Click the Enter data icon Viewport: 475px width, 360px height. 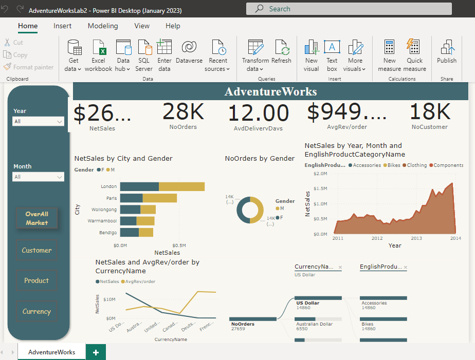tap(164, 48)
